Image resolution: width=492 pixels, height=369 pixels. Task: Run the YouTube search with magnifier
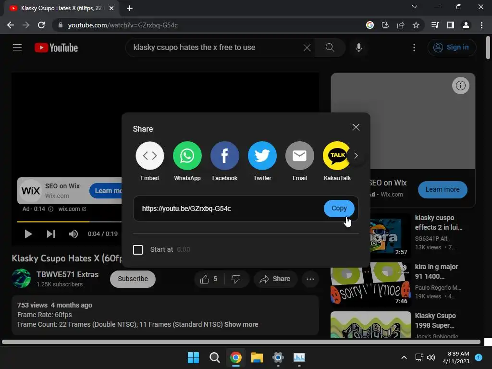click(330, 48)
